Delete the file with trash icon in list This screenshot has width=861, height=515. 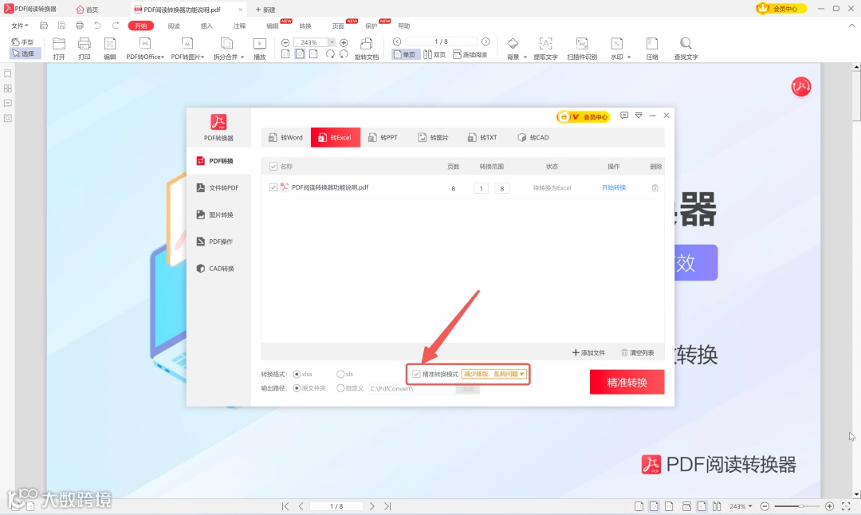pos(655,188)
